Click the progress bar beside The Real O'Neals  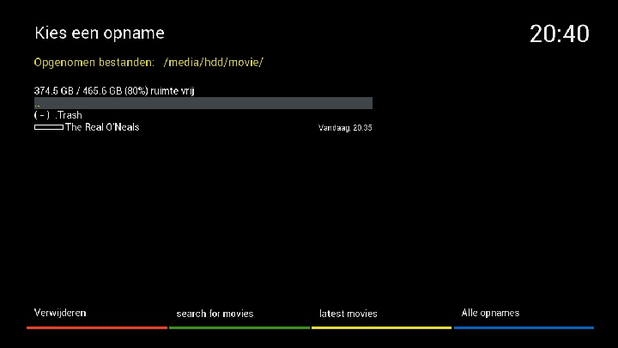tap(49, 127)
